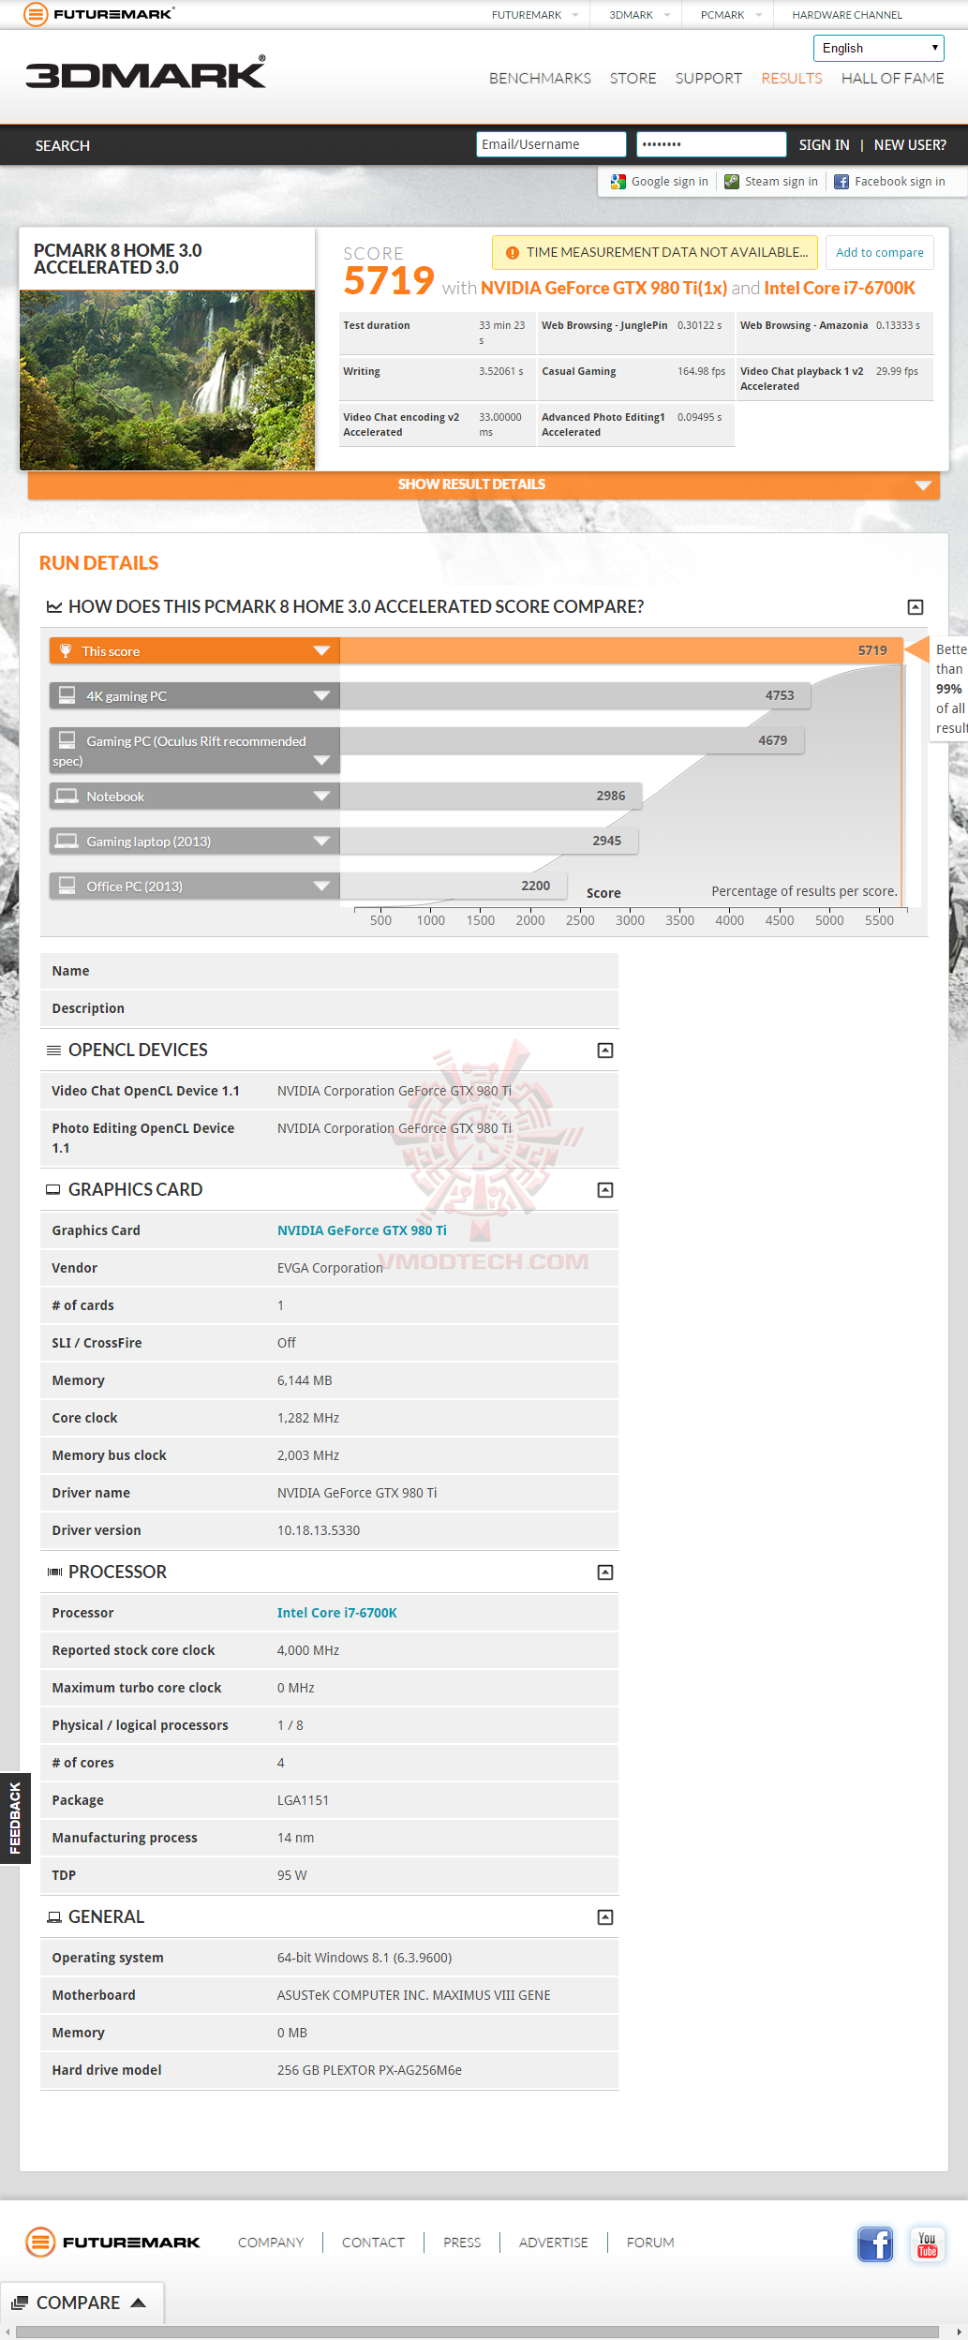Click the Futuremark logo in header
This screenshot has width=968, height=2340.
click(98, 14)
